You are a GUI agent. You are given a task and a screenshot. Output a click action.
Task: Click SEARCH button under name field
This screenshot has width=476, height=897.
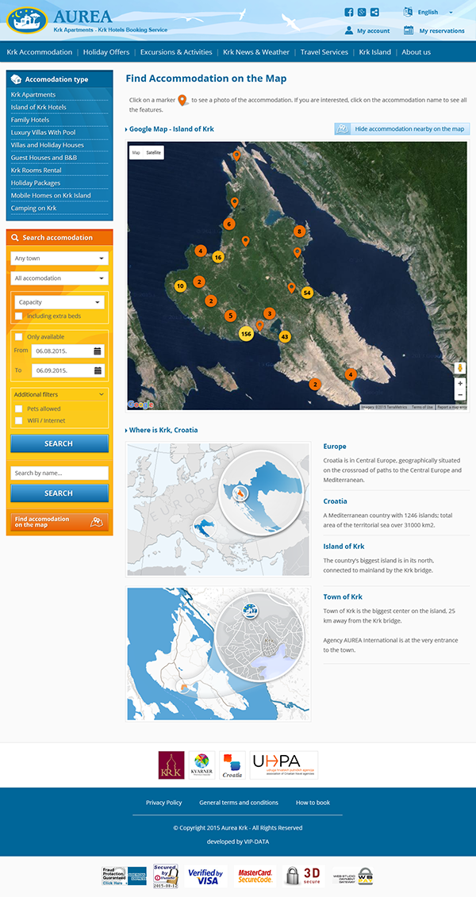pyautogui.click(x=59, y=493)
